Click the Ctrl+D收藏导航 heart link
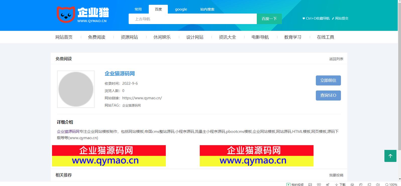Viewport: 401px width, 186px height. click(x=316, y=18)
